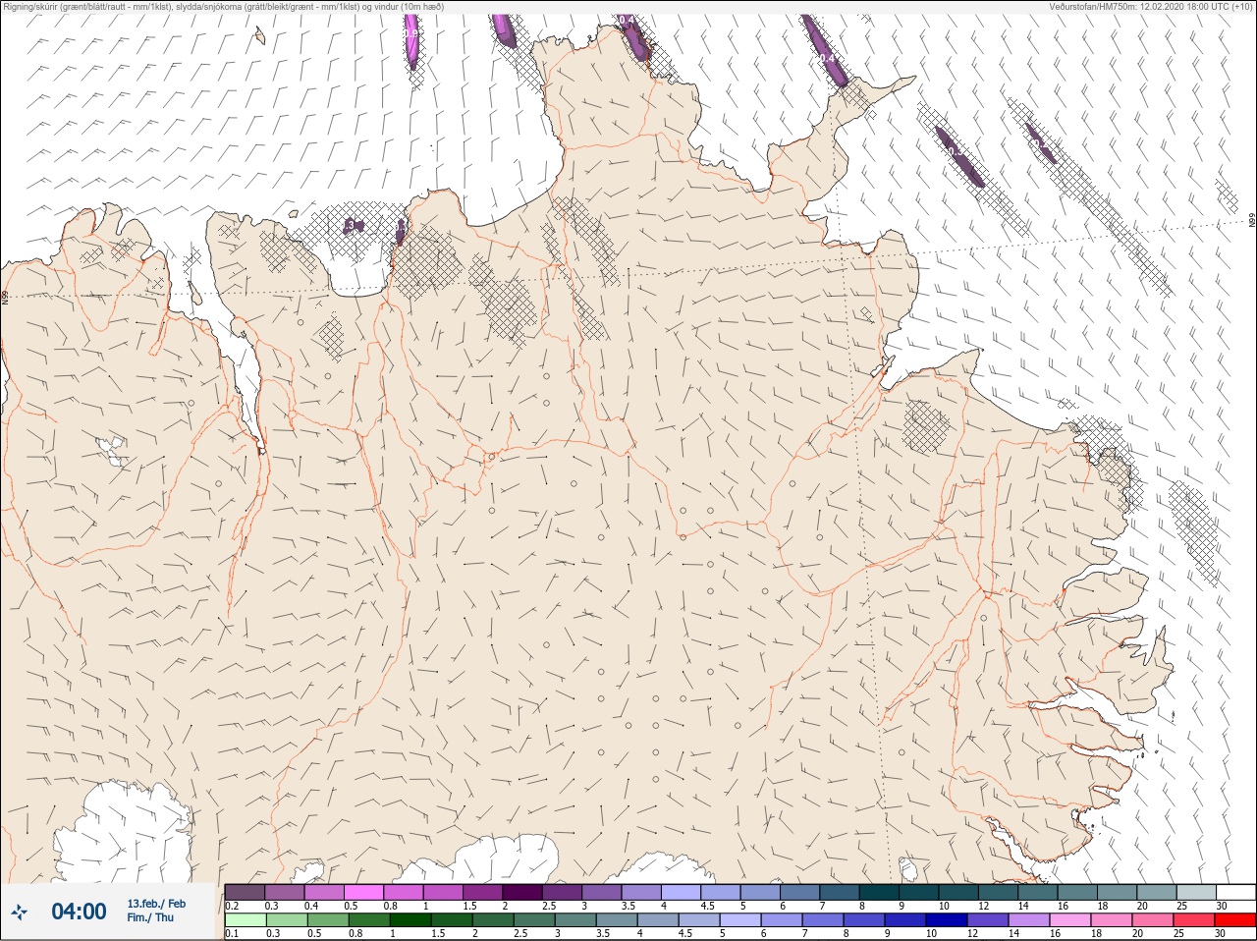Pick the dark green rain swatch starting at 1

(410, 920)
